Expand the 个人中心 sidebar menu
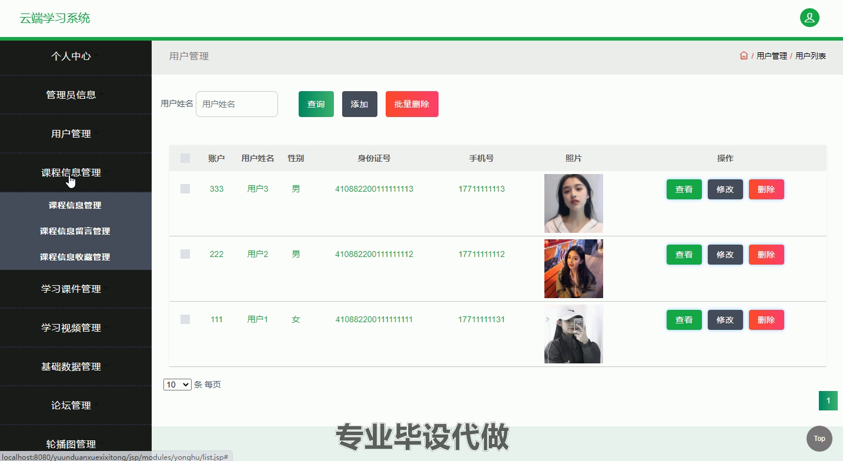843x461 pixels. (76, 56)
